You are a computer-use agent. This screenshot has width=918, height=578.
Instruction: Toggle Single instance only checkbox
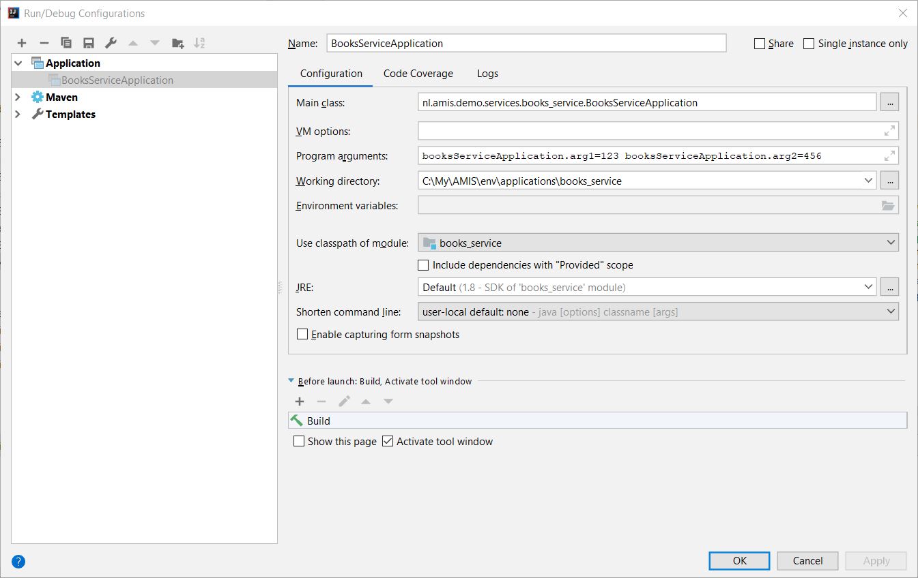point(809,44)
